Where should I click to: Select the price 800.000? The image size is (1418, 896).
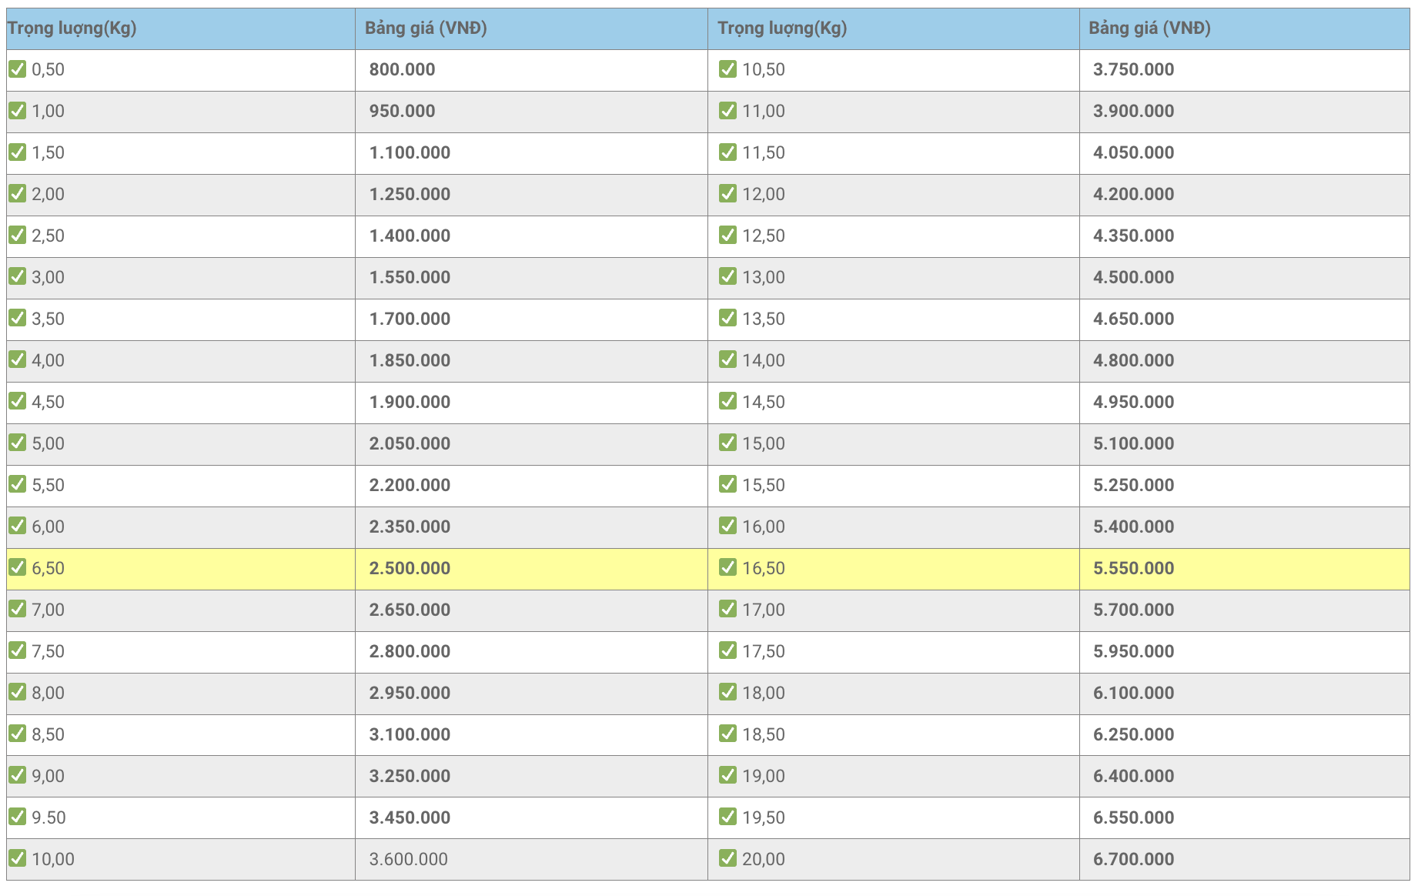click(402, 69)
